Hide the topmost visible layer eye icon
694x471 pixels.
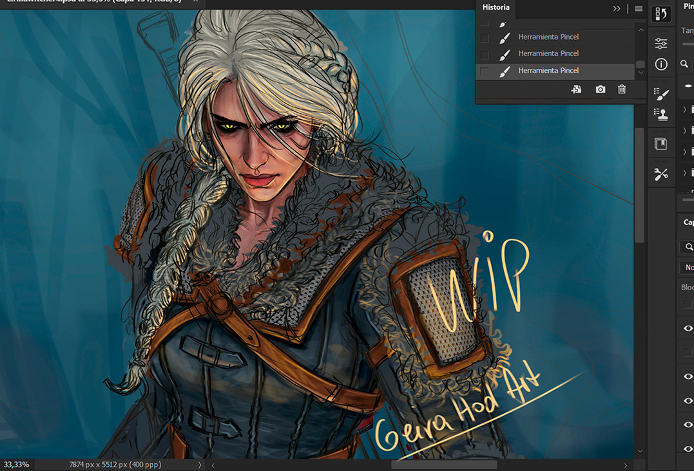pyautogui.click(x=688, y=328)
